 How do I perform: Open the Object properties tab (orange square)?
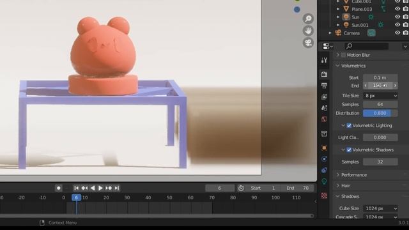(x=324, y=148)
